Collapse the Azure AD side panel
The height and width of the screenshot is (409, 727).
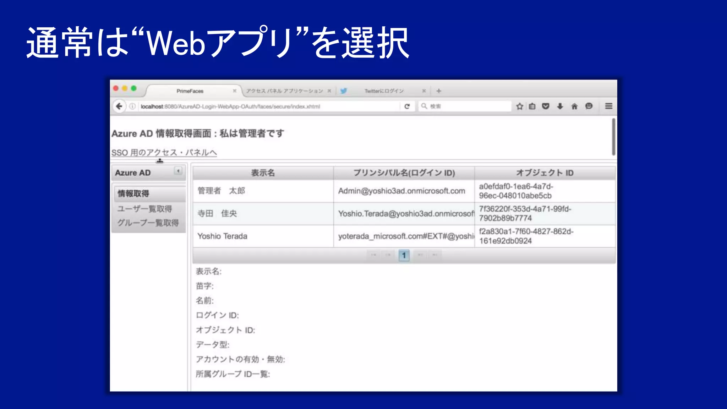coord(178,171)
